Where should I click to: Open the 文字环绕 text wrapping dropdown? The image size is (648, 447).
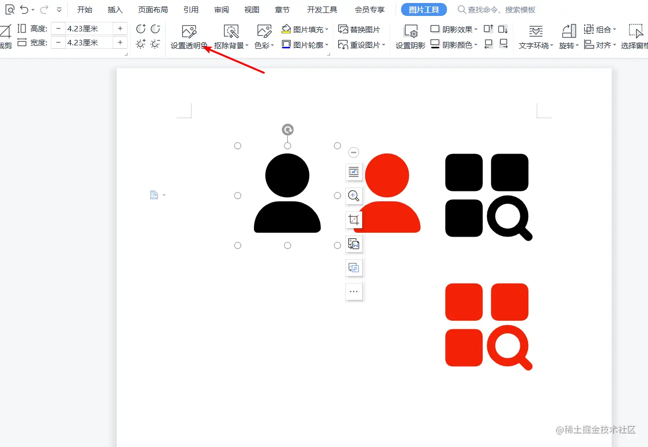coord(536,37)
